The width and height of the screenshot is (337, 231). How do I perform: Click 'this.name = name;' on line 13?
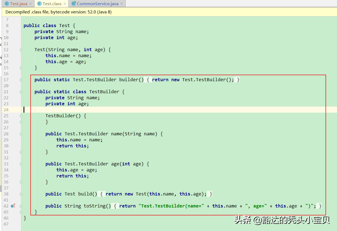69,56
